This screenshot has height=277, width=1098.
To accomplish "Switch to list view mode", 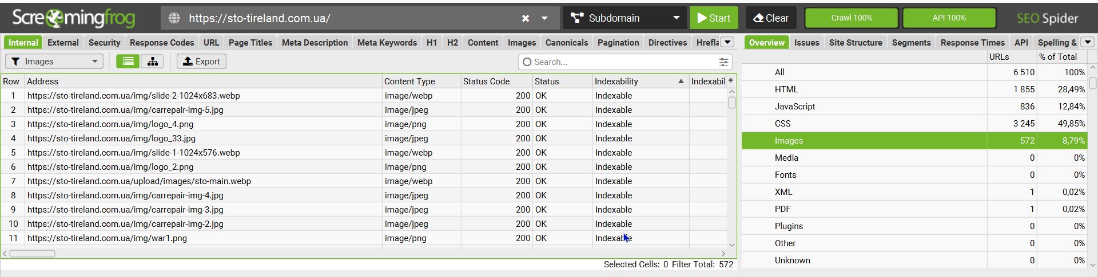I will point(128,62).
